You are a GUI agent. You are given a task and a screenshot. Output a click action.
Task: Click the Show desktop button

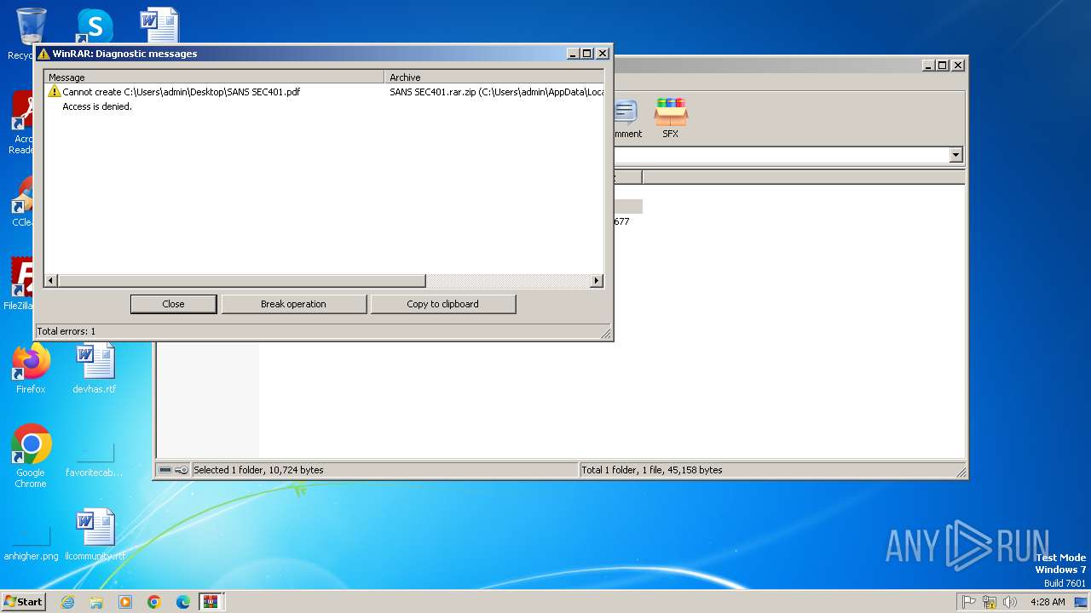pyautogui.click(x=1082, y=602)
